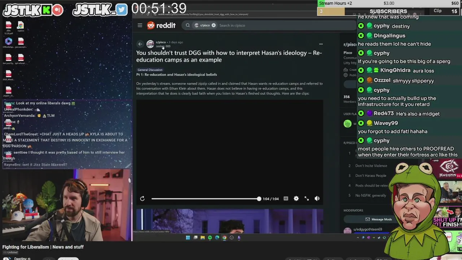Click the stream title Fighting for Liberalism
The width and height of the screenshot is (462, 260).
click(x=43, y=247)
